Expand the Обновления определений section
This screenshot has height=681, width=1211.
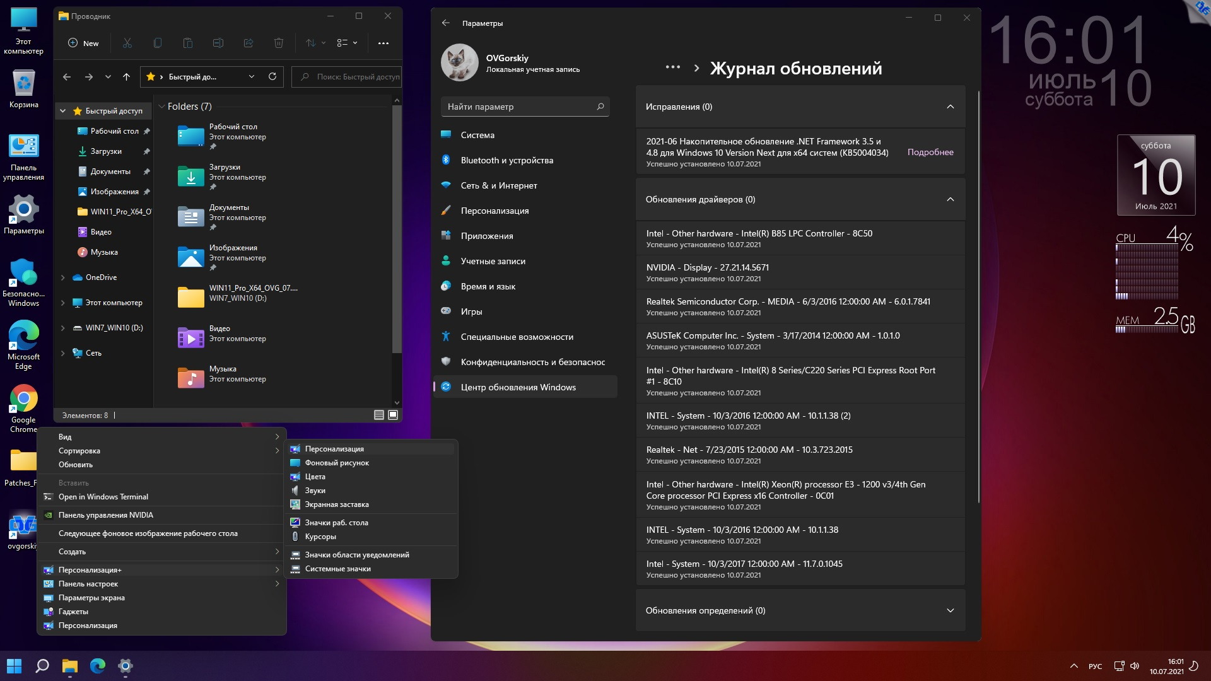[x=950, y=610]
